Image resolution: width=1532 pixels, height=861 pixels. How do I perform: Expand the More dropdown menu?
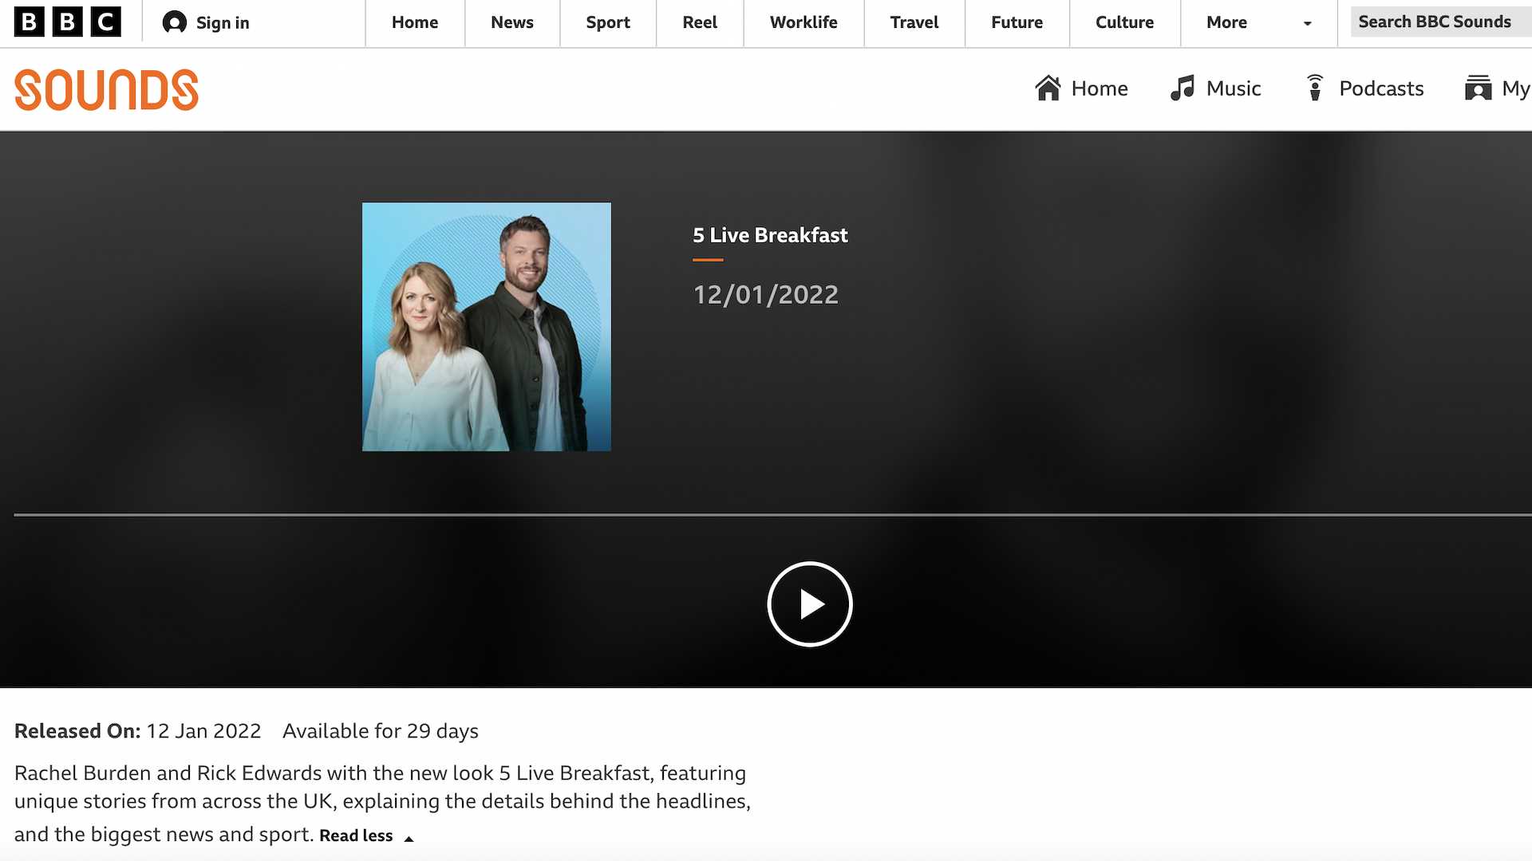1258,22
